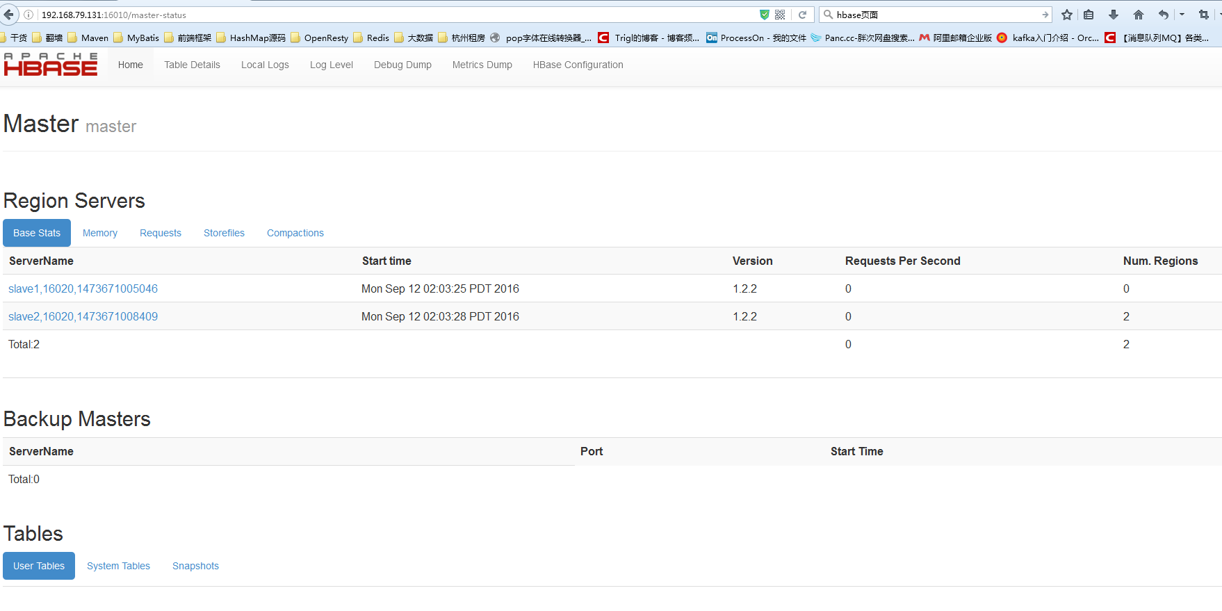Click the Requests Per Second column header

902,261
